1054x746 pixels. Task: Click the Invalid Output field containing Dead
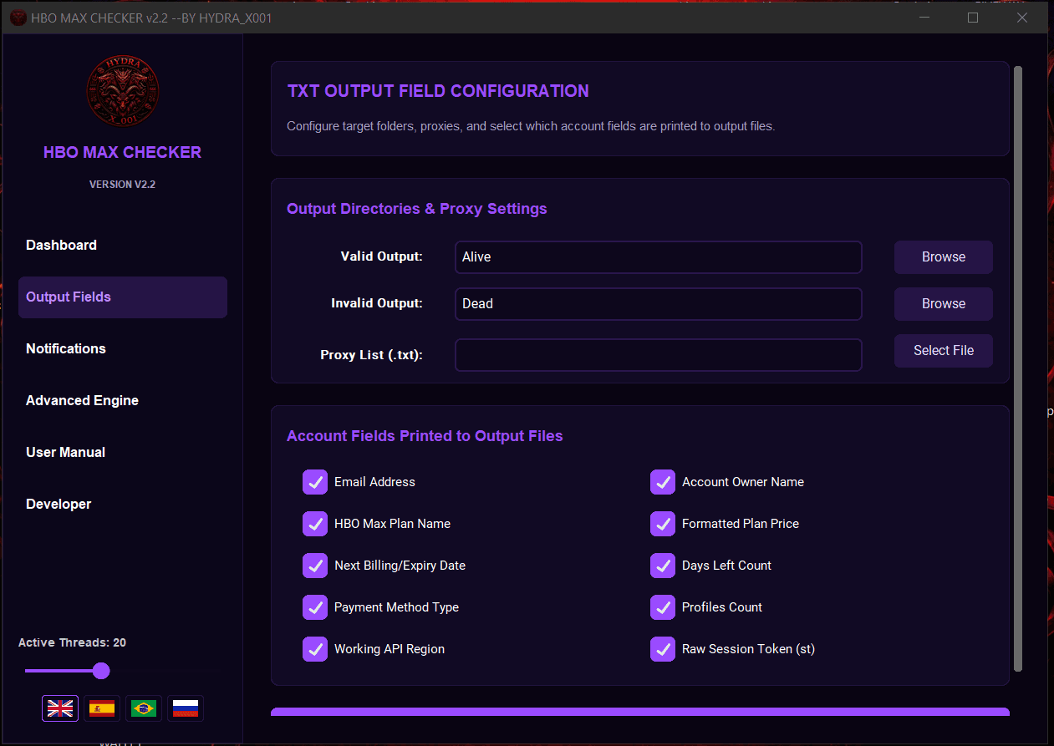pyautogui.click(x=659, y=304)
